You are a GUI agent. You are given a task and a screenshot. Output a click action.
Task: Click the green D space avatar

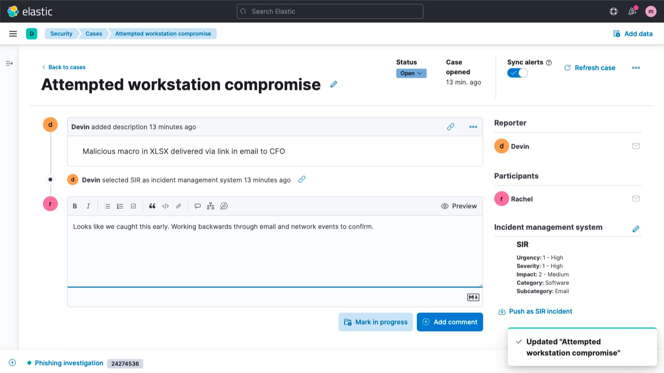(x=32, y=34)
